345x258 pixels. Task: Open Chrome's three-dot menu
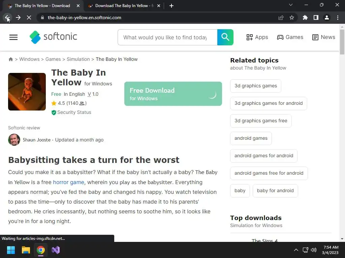click(338, 17)
